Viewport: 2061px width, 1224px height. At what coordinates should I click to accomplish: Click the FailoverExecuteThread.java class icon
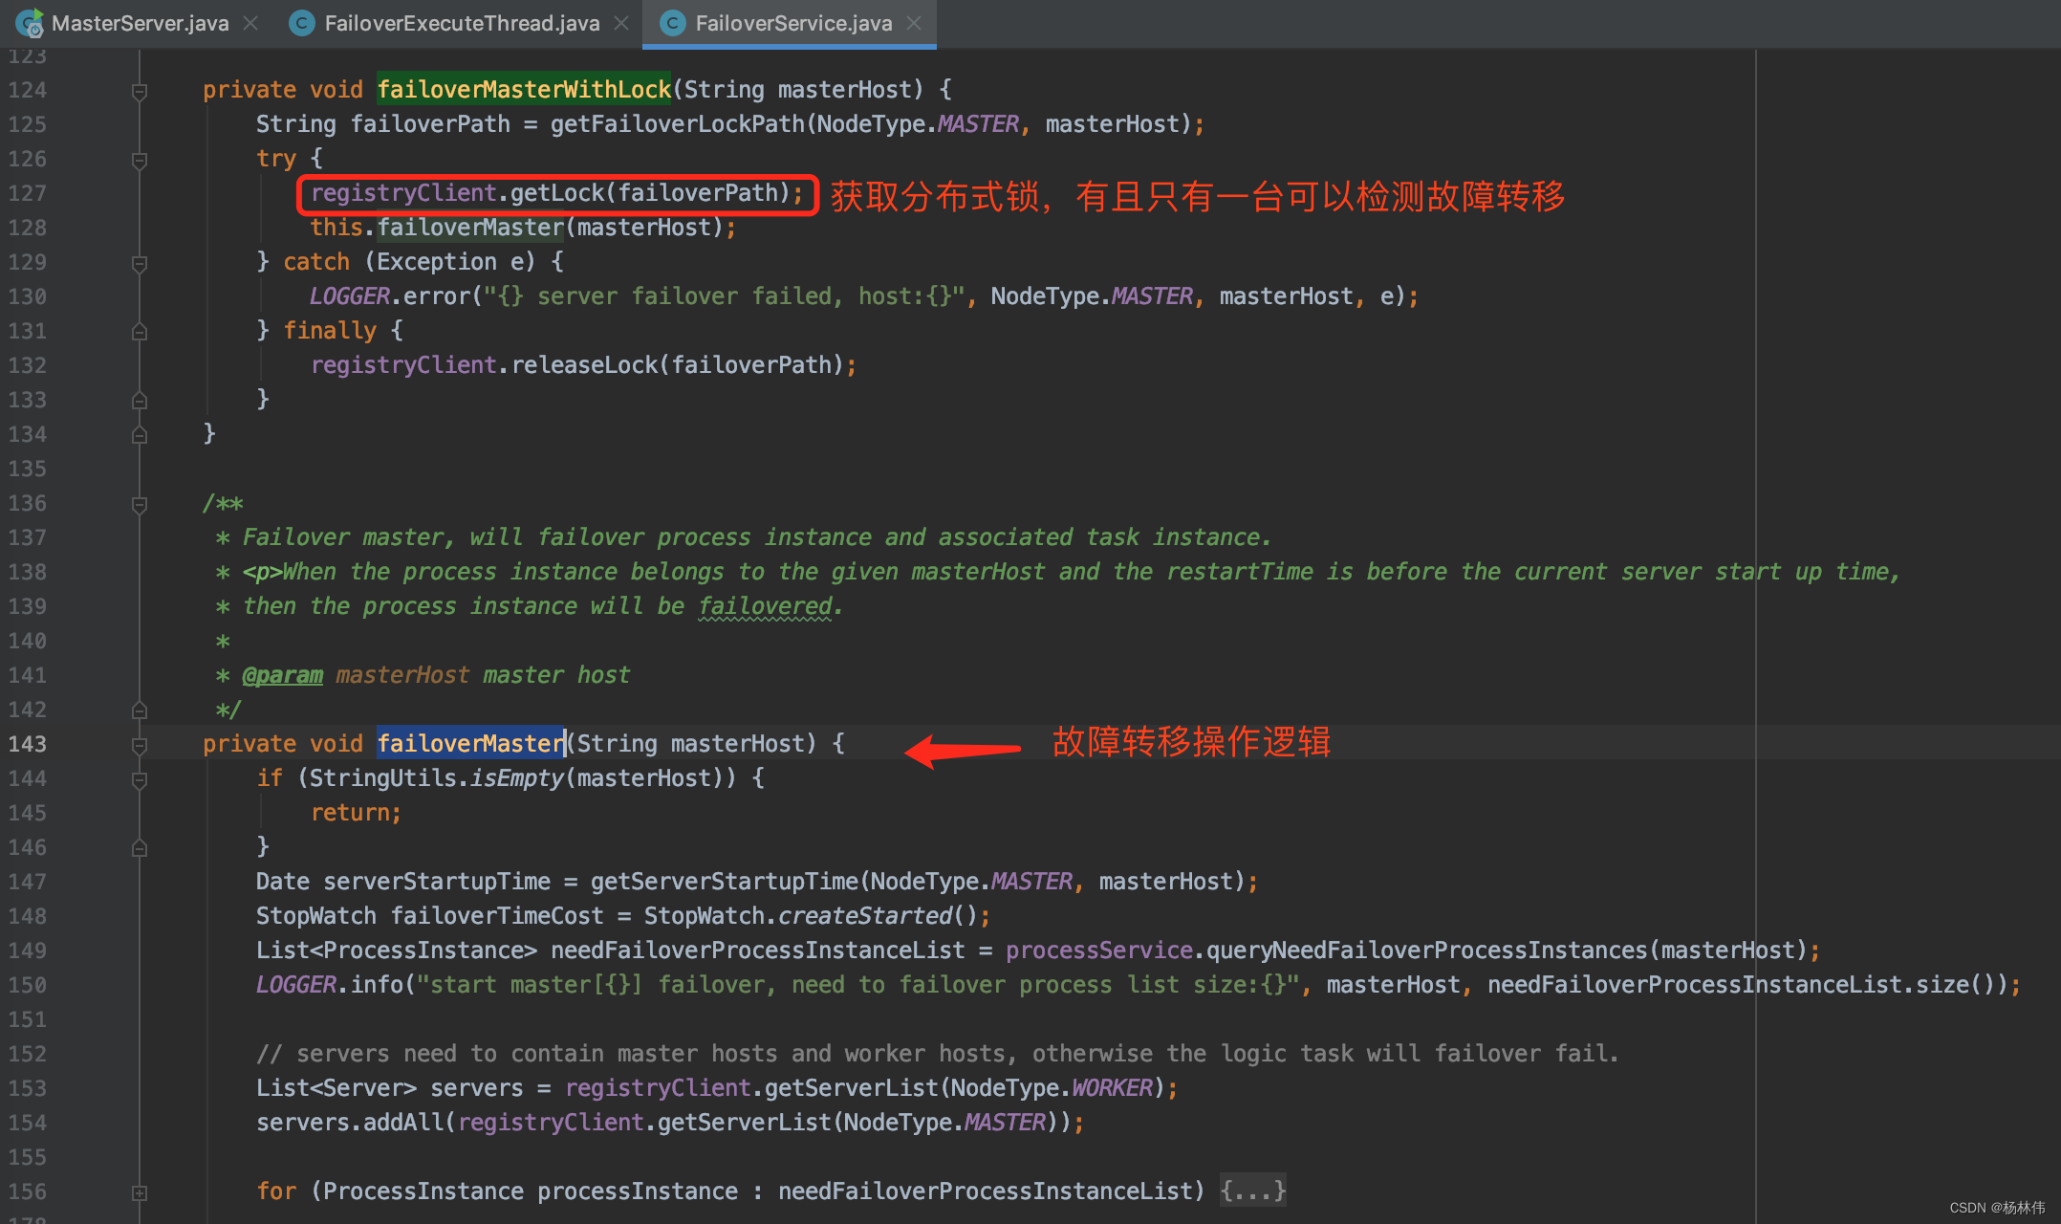[x=302, y=23]
